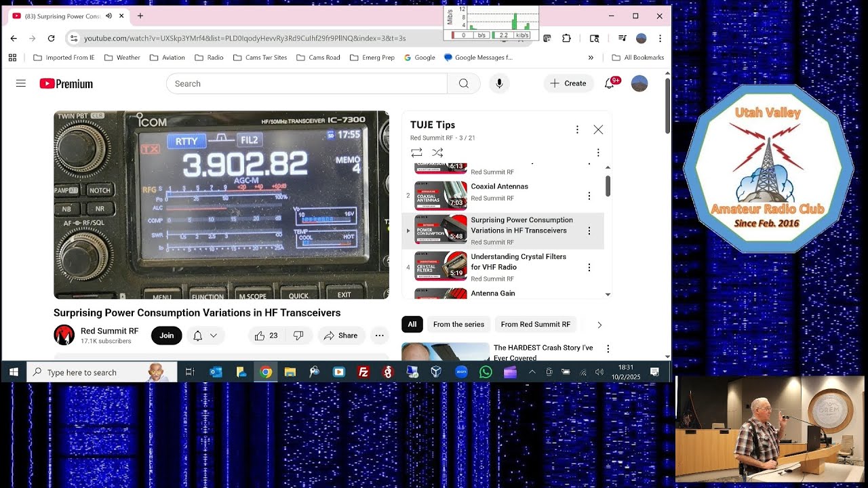This screenshot has height=488, width=868.
Task: Click the page vertical scrollbar thumb
Action: coord(667,105)
